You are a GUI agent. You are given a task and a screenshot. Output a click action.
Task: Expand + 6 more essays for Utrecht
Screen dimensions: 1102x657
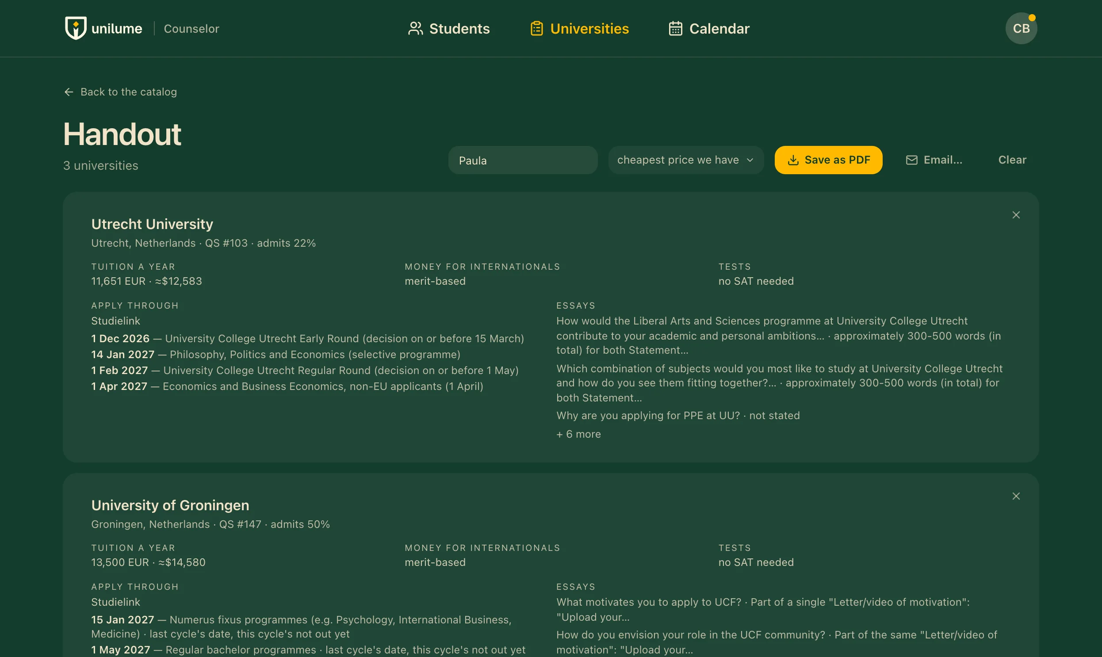(578, 434)
